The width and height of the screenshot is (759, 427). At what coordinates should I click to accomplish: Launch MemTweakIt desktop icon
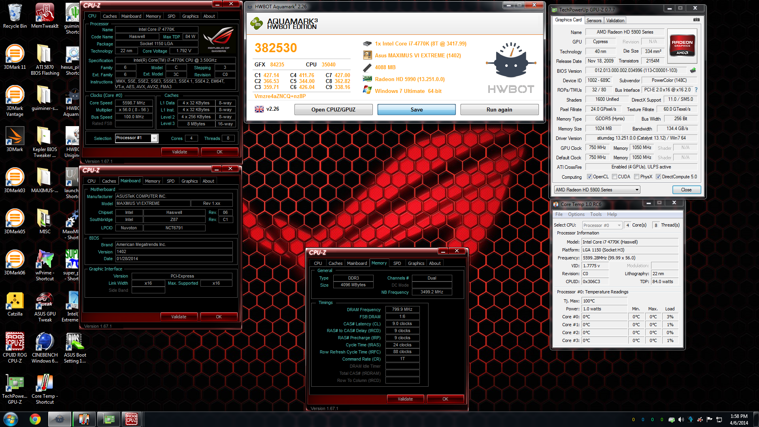click(x=45, y=16)
